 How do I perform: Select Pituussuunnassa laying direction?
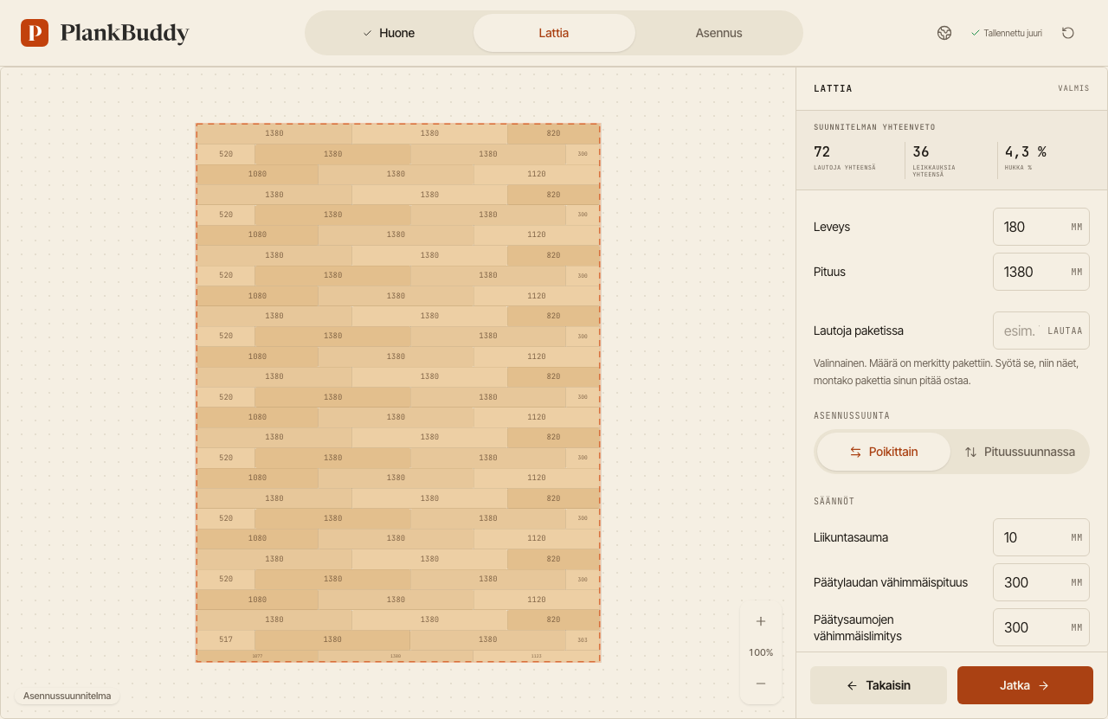1020,452
